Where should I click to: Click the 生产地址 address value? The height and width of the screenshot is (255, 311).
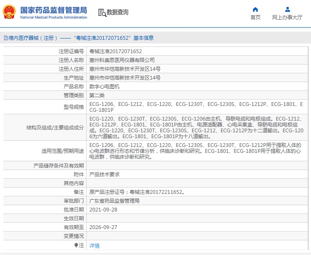[125, 78]
